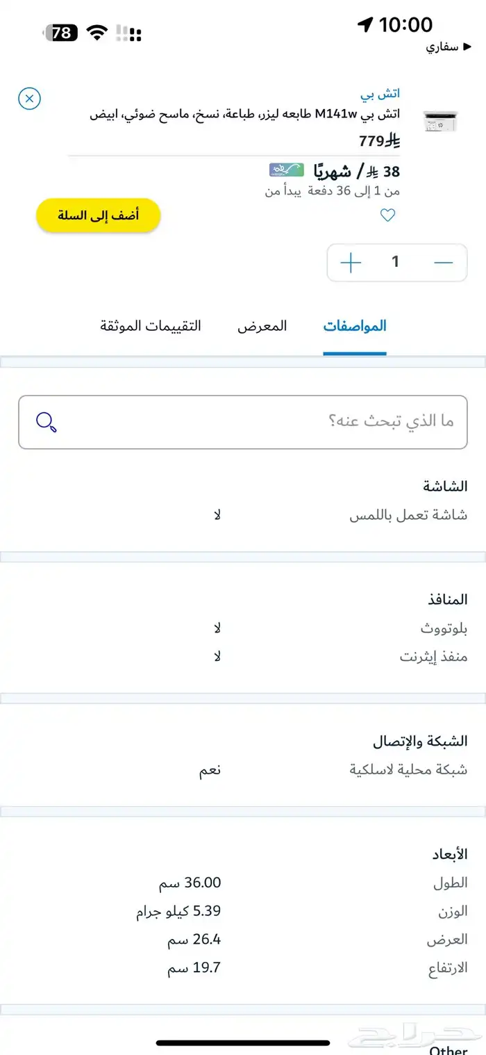Tap the cellular signal icon

(126, 32)
